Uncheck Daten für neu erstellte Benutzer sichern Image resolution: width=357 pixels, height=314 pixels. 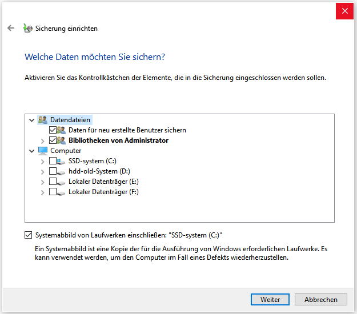[53, 130]
